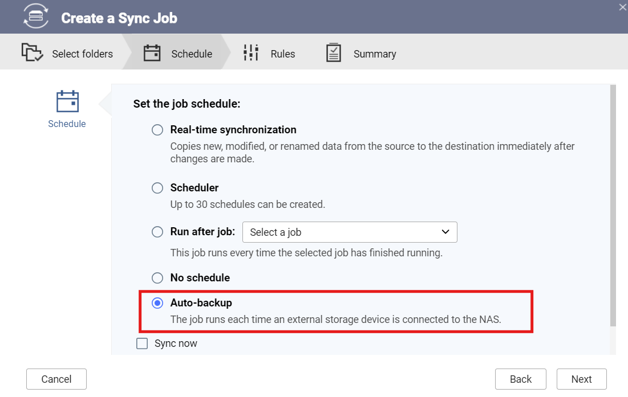Viewport: 628px width, 397px height.
Task: Click the vertical scrollbar of schedule panel
Action: click(x=613, y=206)
